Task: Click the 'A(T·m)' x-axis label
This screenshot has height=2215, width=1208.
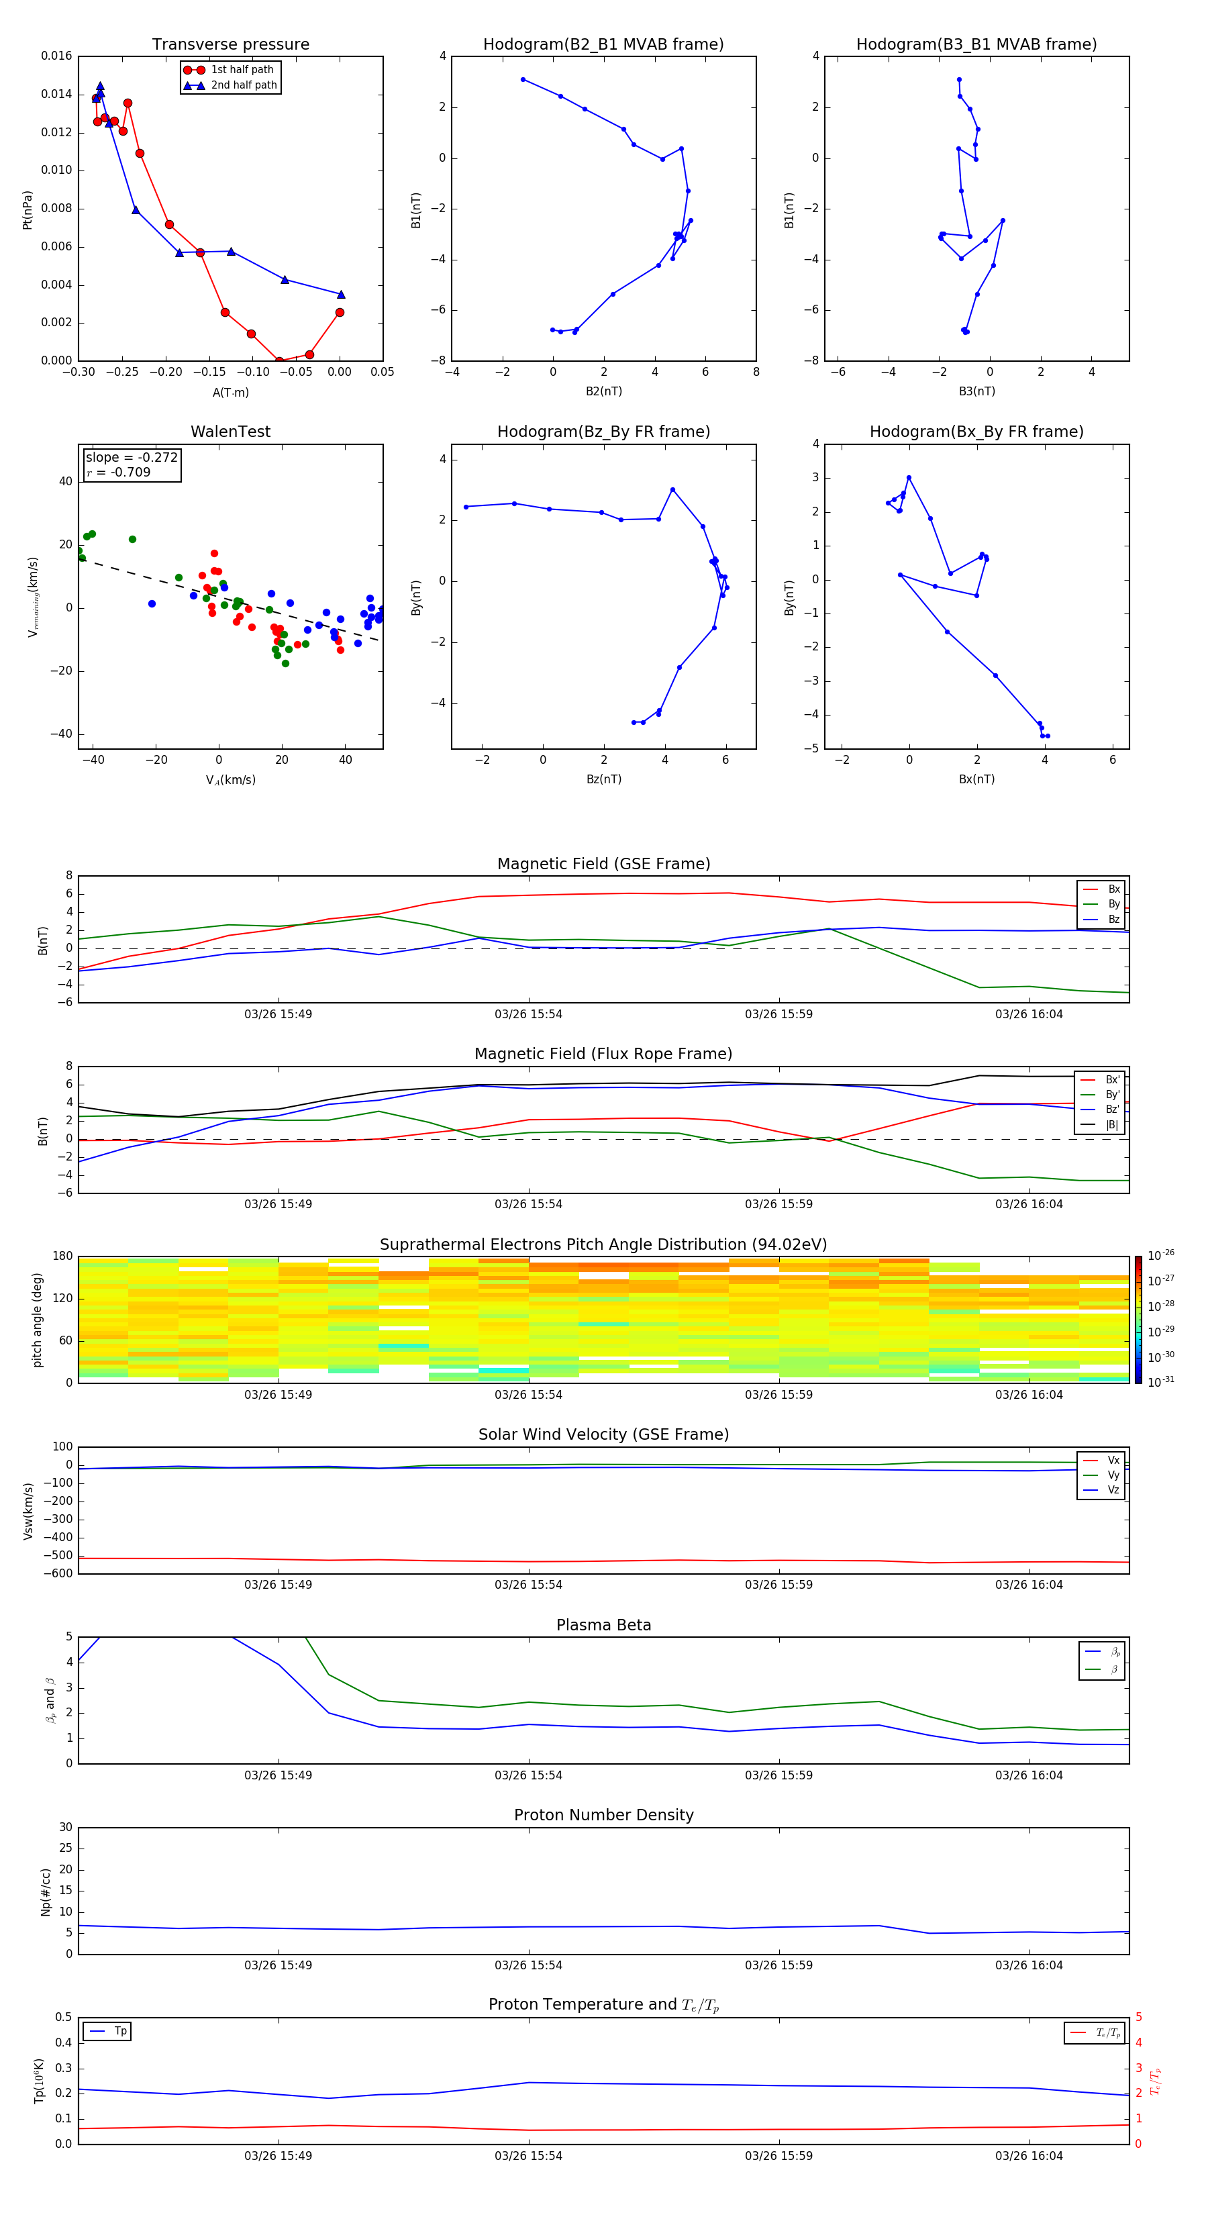Action: (x=230, y=392)
